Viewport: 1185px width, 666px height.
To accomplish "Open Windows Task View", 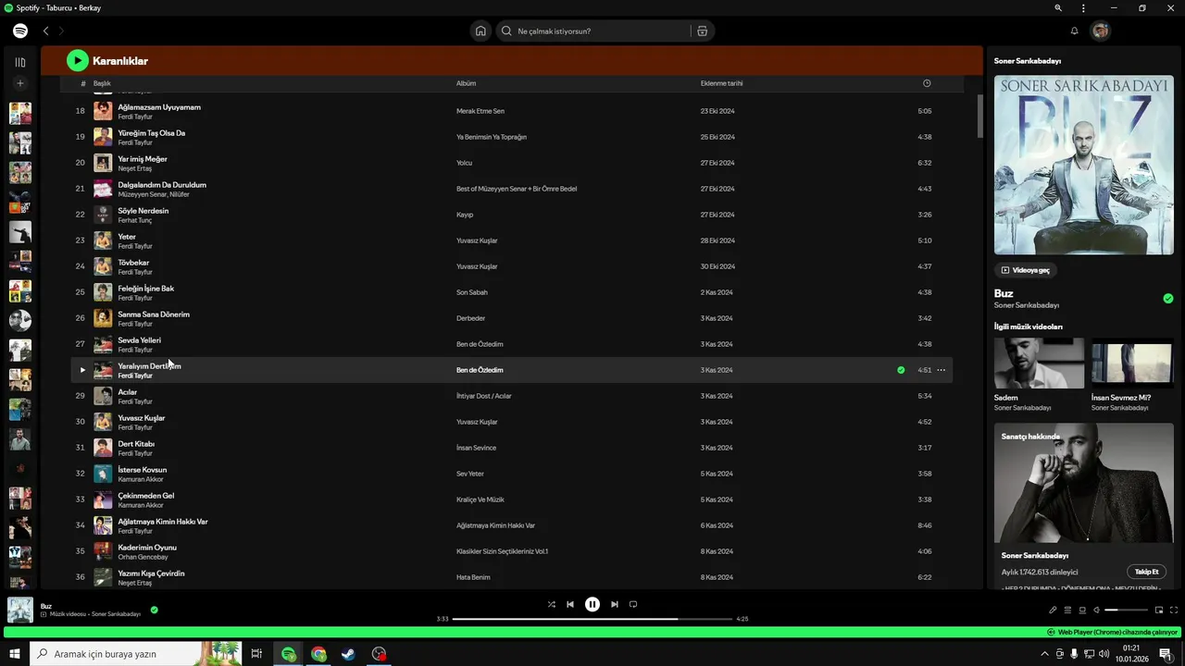I will point(256,654).
